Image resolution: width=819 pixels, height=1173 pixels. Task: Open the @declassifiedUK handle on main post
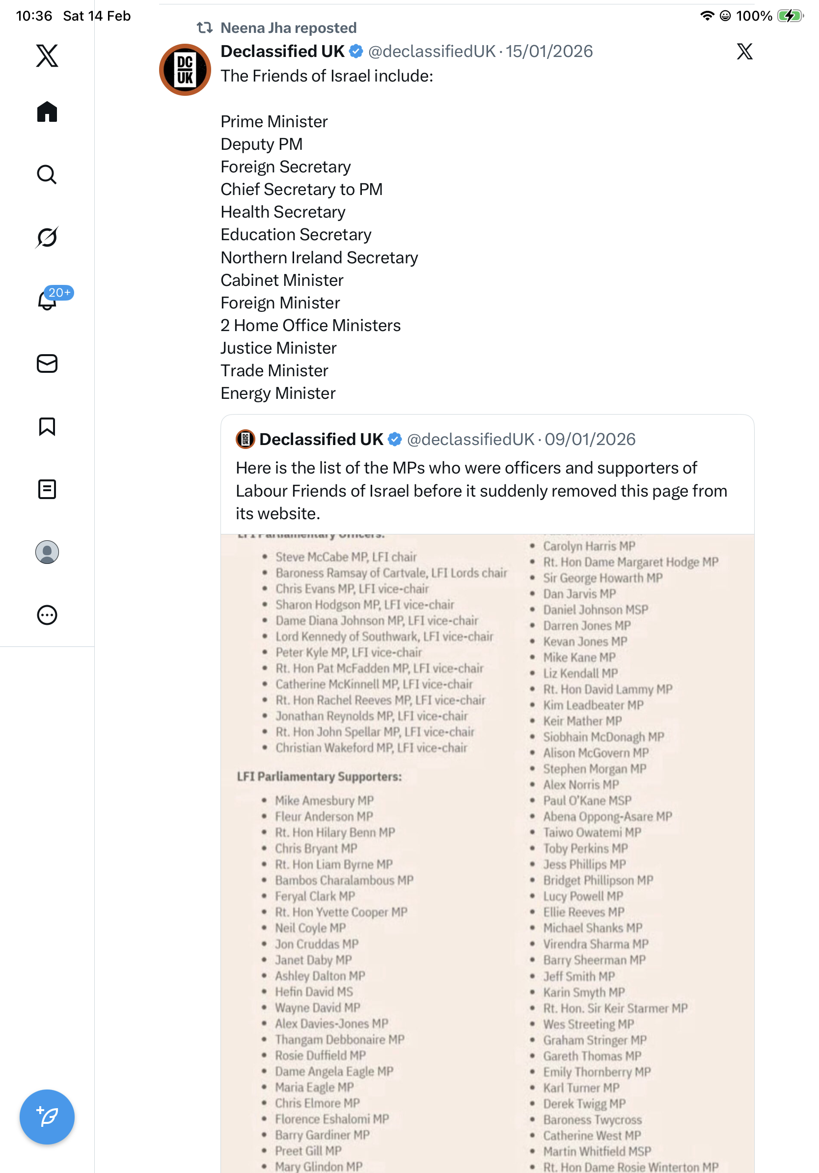tap(432, 52)
